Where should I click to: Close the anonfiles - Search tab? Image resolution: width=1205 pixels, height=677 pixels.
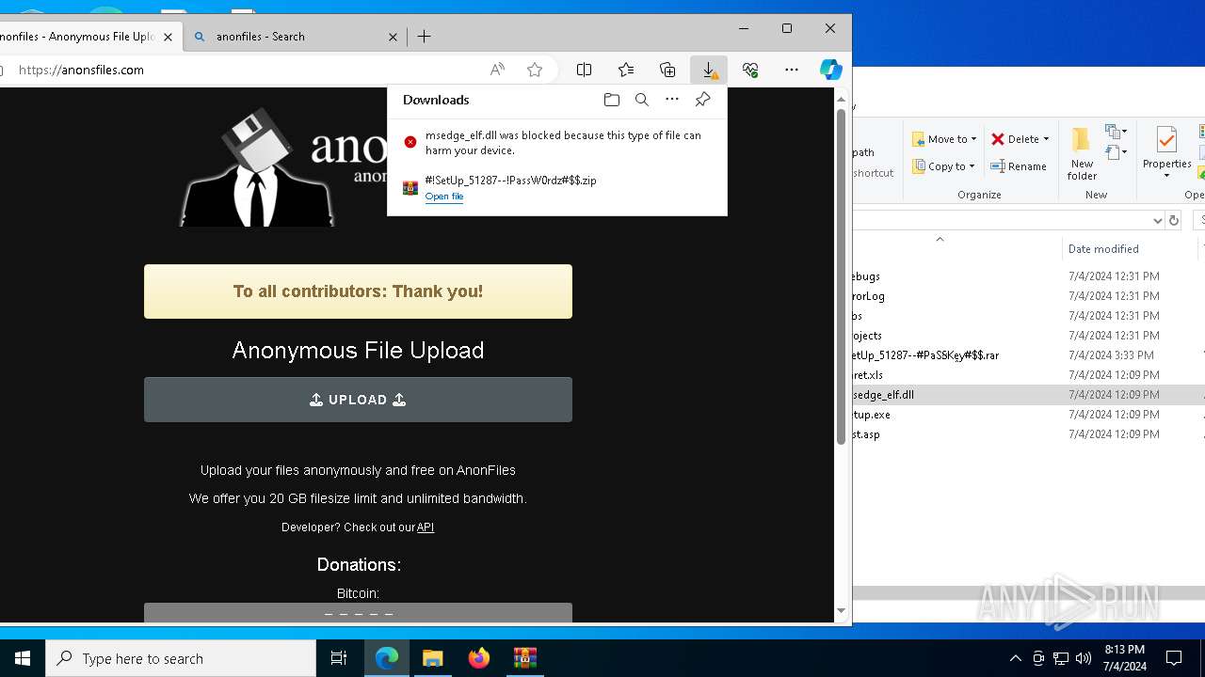click(394, 37)
